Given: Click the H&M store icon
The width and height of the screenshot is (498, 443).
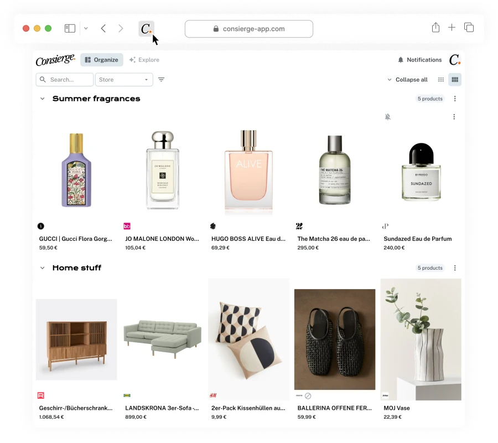Looking at the screenshot, I should click(213, 395).
